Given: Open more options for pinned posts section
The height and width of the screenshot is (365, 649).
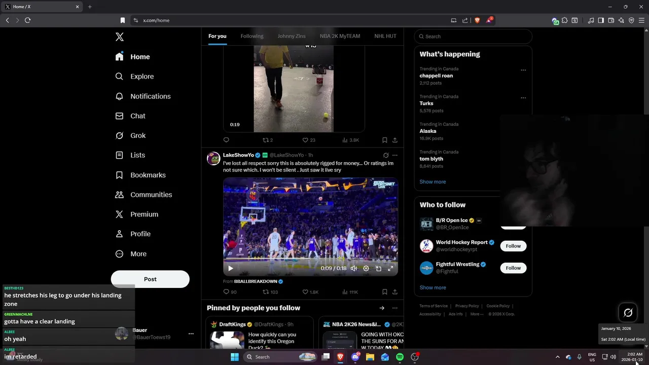Looking at the screenshot, I should point(395,308).
